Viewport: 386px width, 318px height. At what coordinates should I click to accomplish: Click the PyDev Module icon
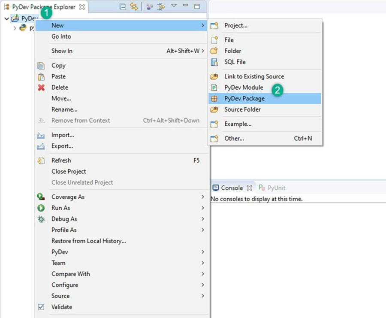point(215,88)
